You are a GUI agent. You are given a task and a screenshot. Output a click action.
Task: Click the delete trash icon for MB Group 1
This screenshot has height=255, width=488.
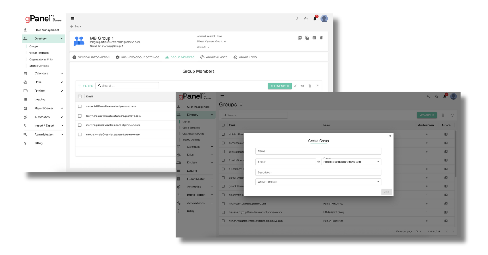pos(321,38)
